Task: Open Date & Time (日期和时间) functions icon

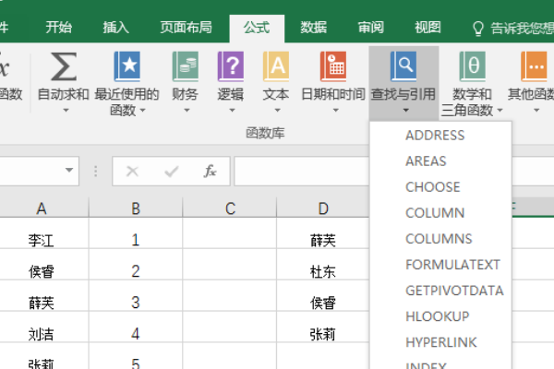Action: (x=332, y=66)
